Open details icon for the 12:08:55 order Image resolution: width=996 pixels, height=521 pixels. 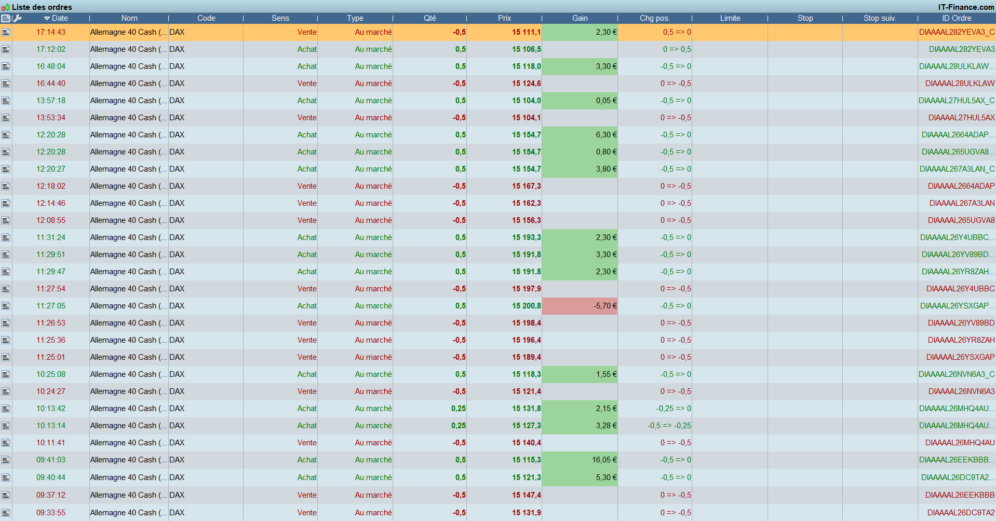pos(6,220)
